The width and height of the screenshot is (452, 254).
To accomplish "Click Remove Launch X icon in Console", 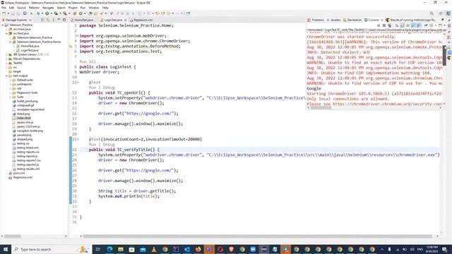I will [x=384, y=25].
